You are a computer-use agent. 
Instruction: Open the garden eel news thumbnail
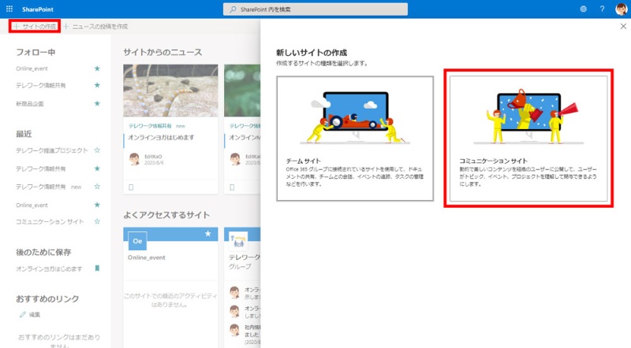pyautogui.click(x=170, y=91)
